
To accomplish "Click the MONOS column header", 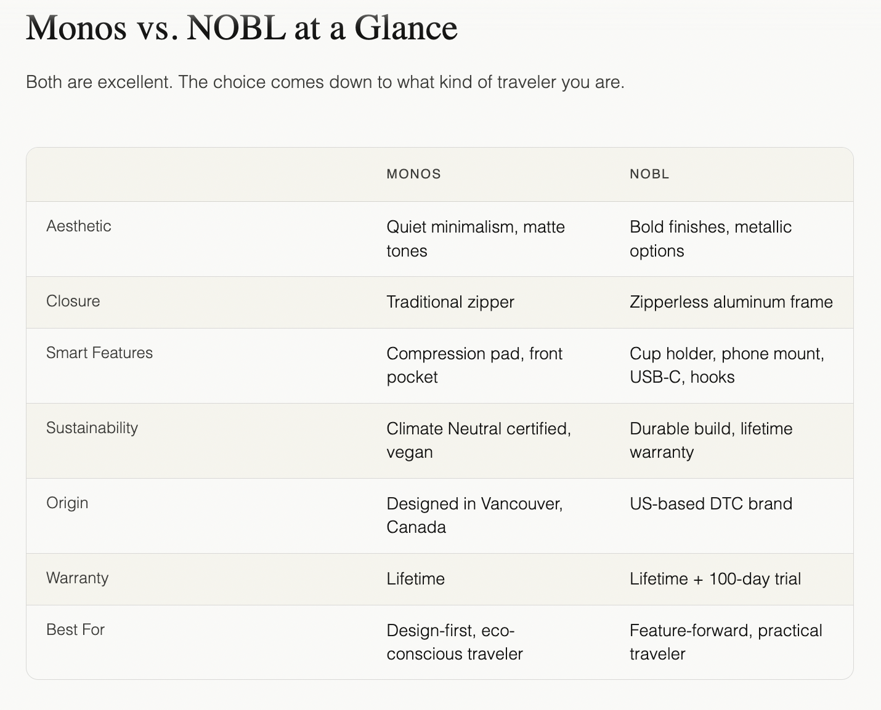I will (413, 174).
